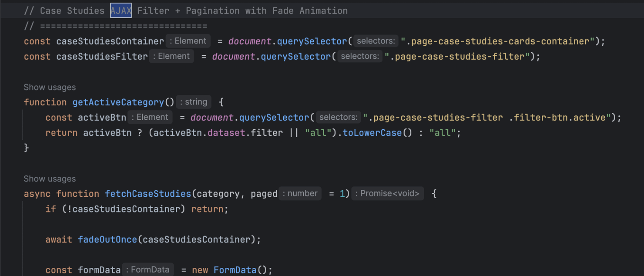Viewport: 644px width, 276px height.
Task: Click the Promise<void> return type hint
Action: pyautogui.click(x=387, y=194)
